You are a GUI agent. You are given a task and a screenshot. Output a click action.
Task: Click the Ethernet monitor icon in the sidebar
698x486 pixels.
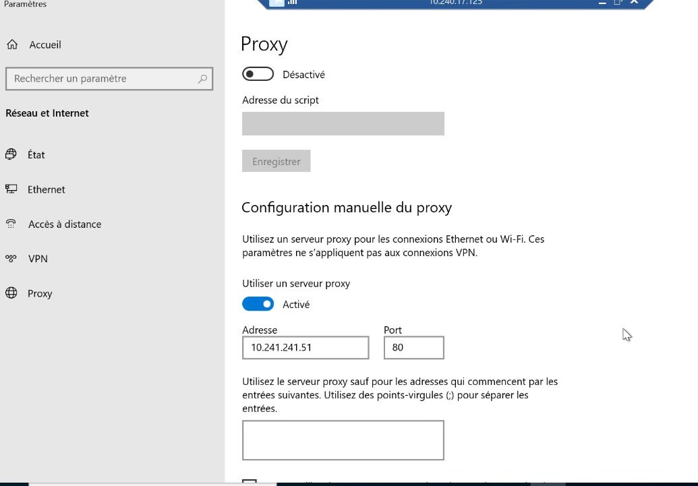[11, 189]
